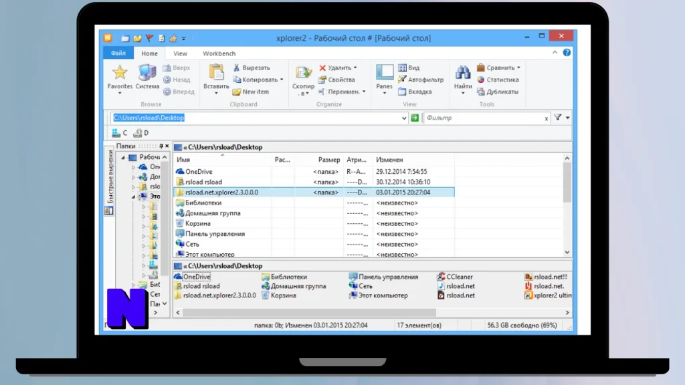The image size is (685, 385).
Task: Open the Favorites star menu
Action: (x=120, y=78)
